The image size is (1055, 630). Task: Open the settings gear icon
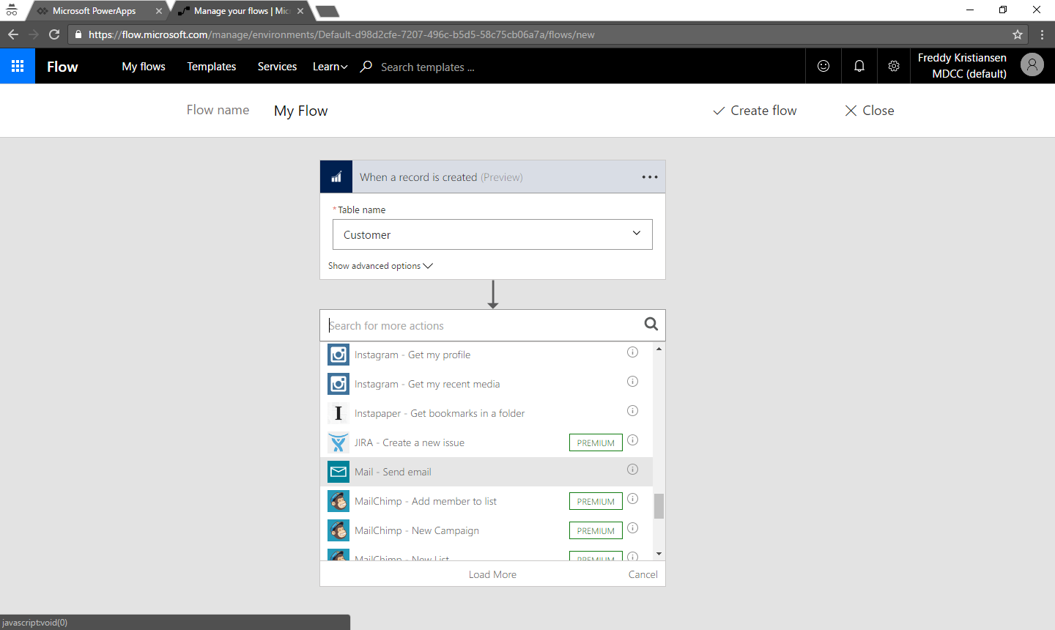point(894,66)
